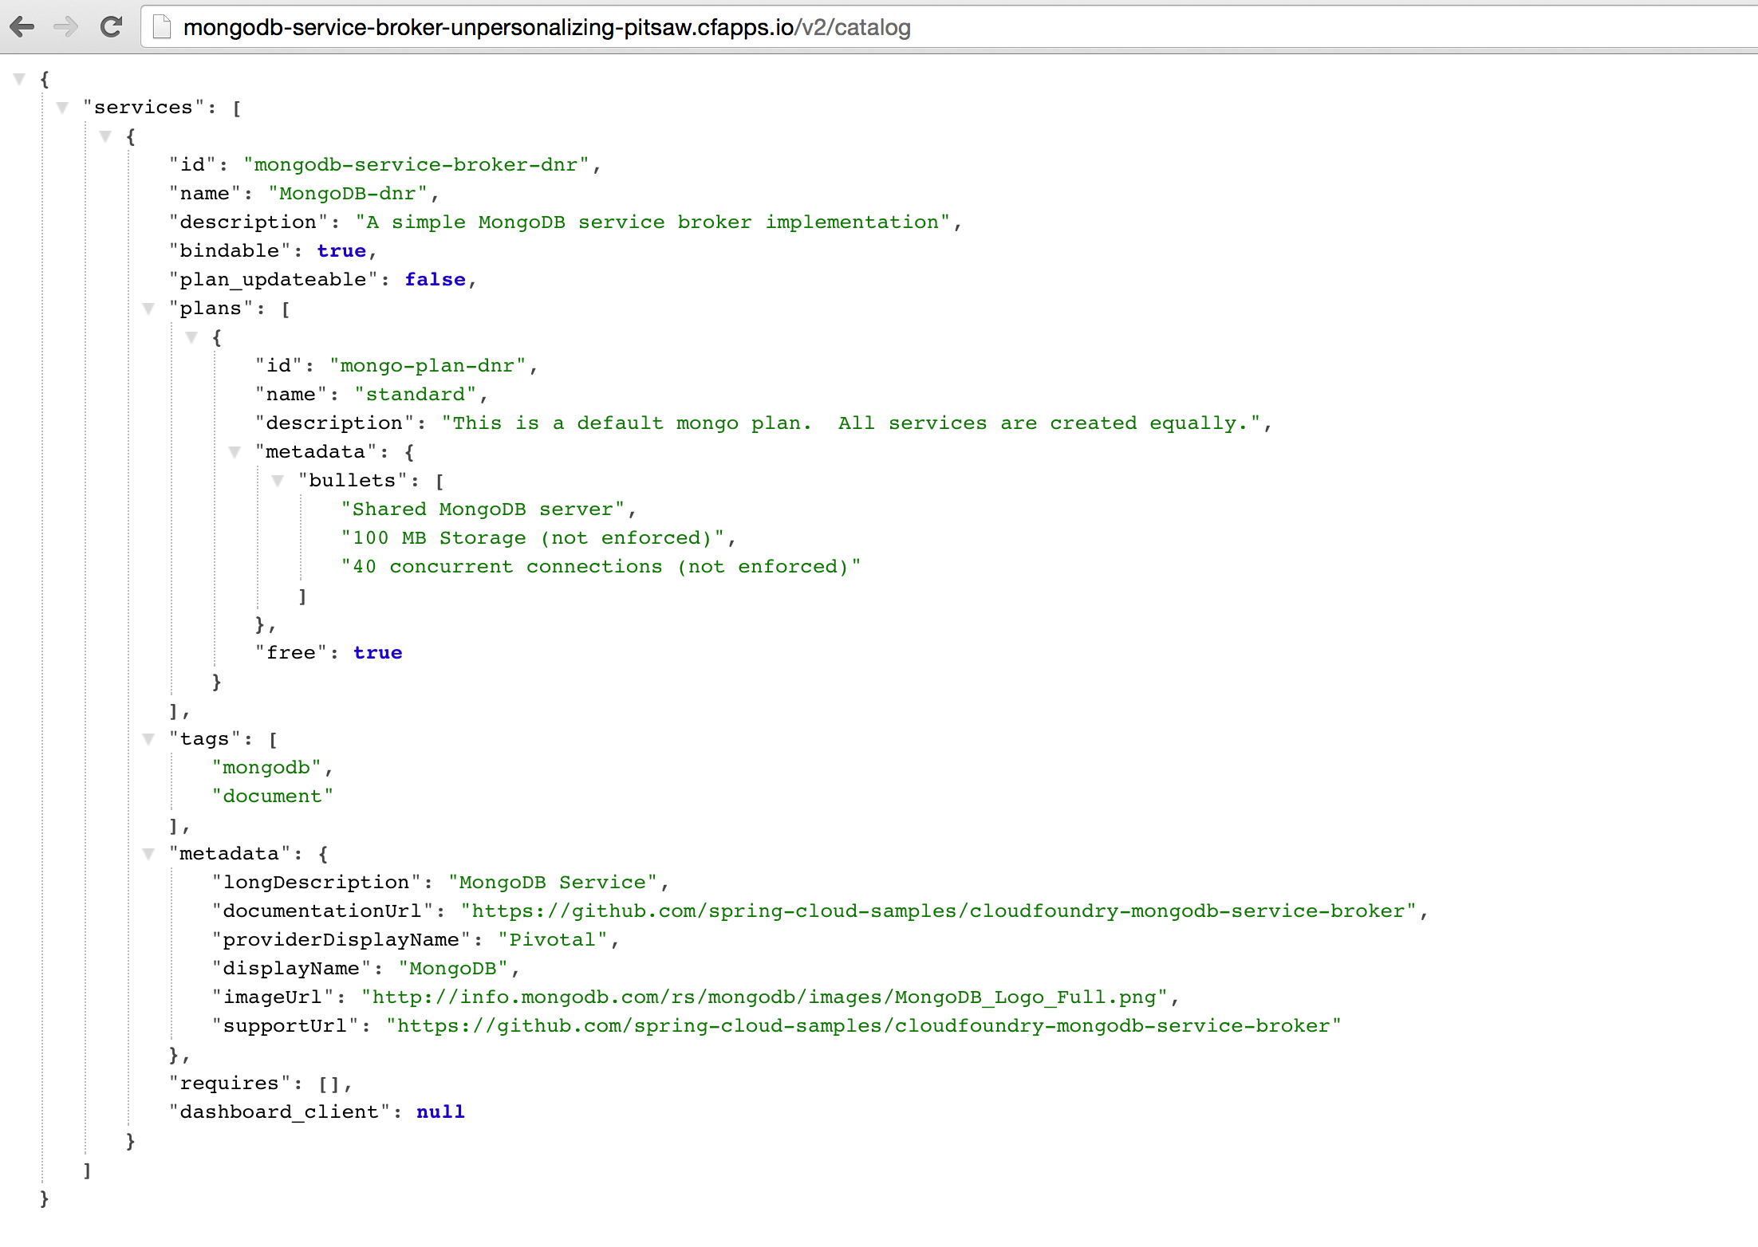Click the "plans" key label

[x=211, y=309]
